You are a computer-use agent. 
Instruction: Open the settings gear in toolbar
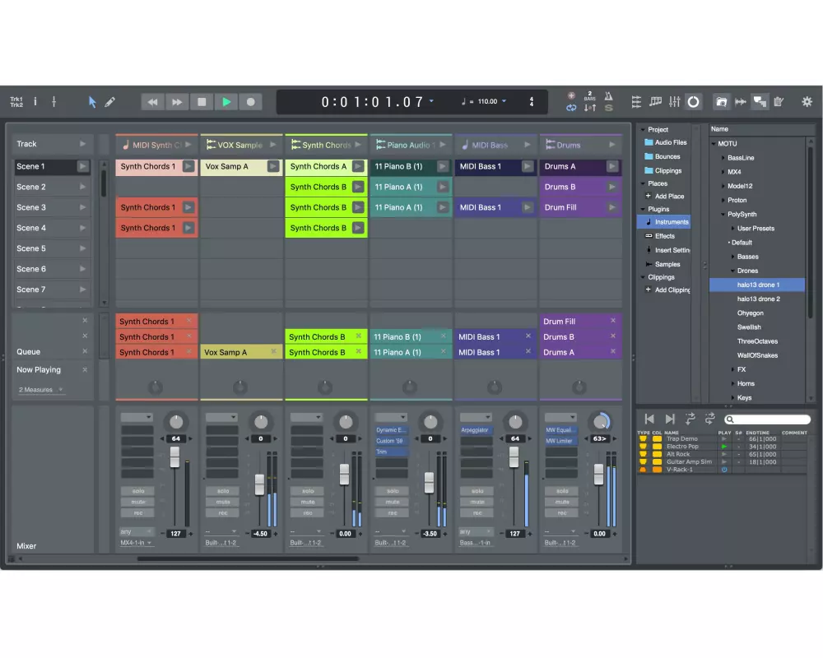807,102
